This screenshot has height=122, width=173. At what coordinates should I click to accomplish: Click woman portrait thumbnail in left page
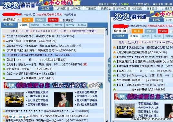(x=63, y=99)
